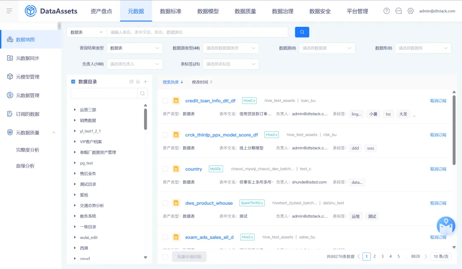Open the settings gear icon
This screenshot has width=462, height=269.
point(410,11)
